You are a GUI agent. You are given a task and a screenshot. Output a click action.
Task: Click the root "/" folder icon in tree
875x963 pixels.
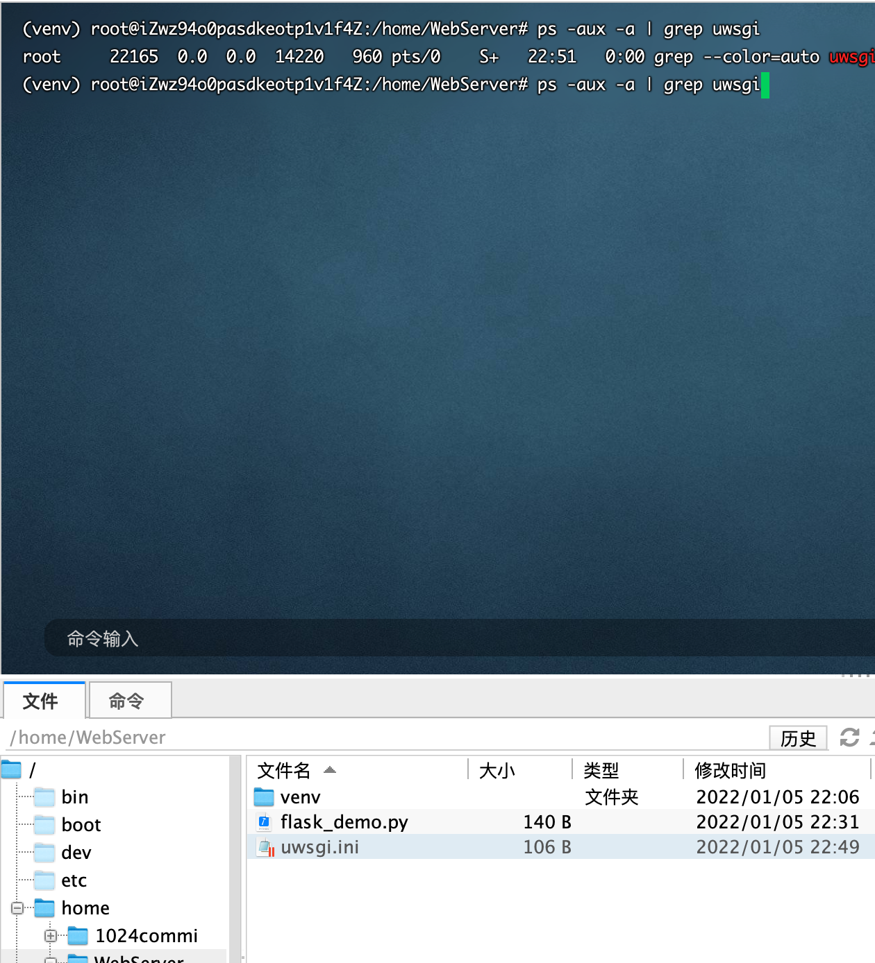tap(12, 769)
